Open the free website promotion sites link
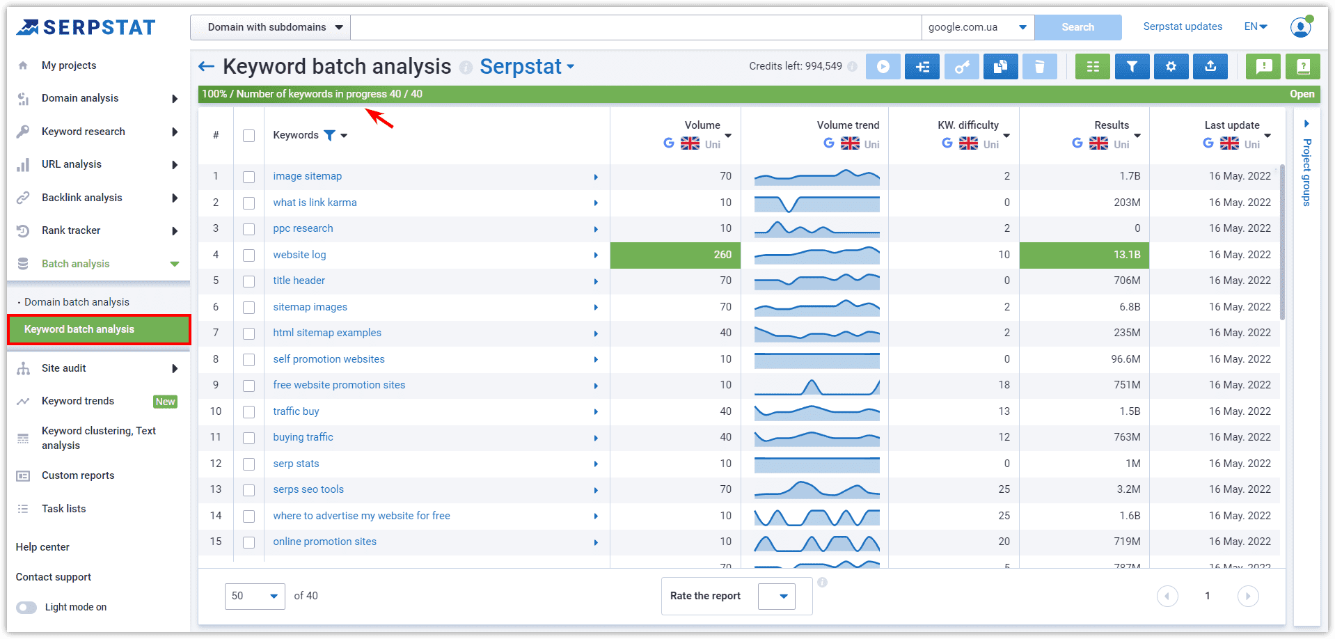The image size is (1335, 639). (x=339, y=385)
